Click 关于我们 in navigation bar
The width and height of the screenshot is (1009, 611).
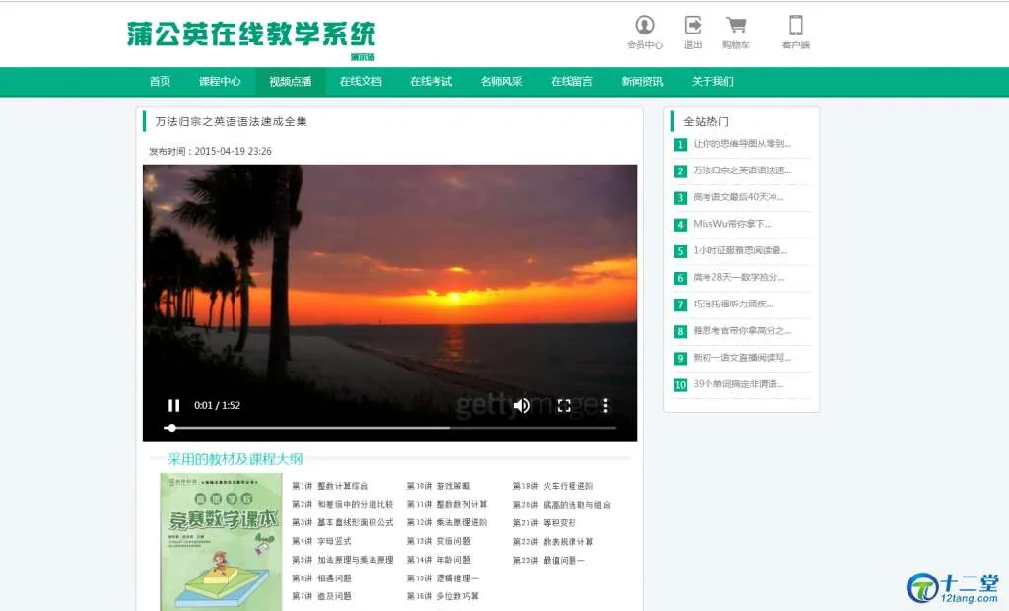point(712,82)
